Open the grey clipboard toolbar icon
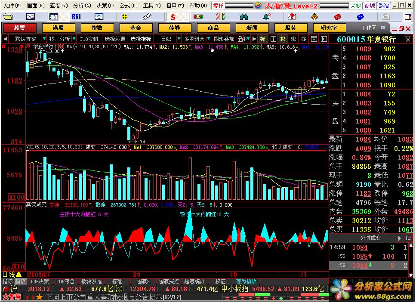This screenshot has width=416, height=303. click(x=385, y=17)
